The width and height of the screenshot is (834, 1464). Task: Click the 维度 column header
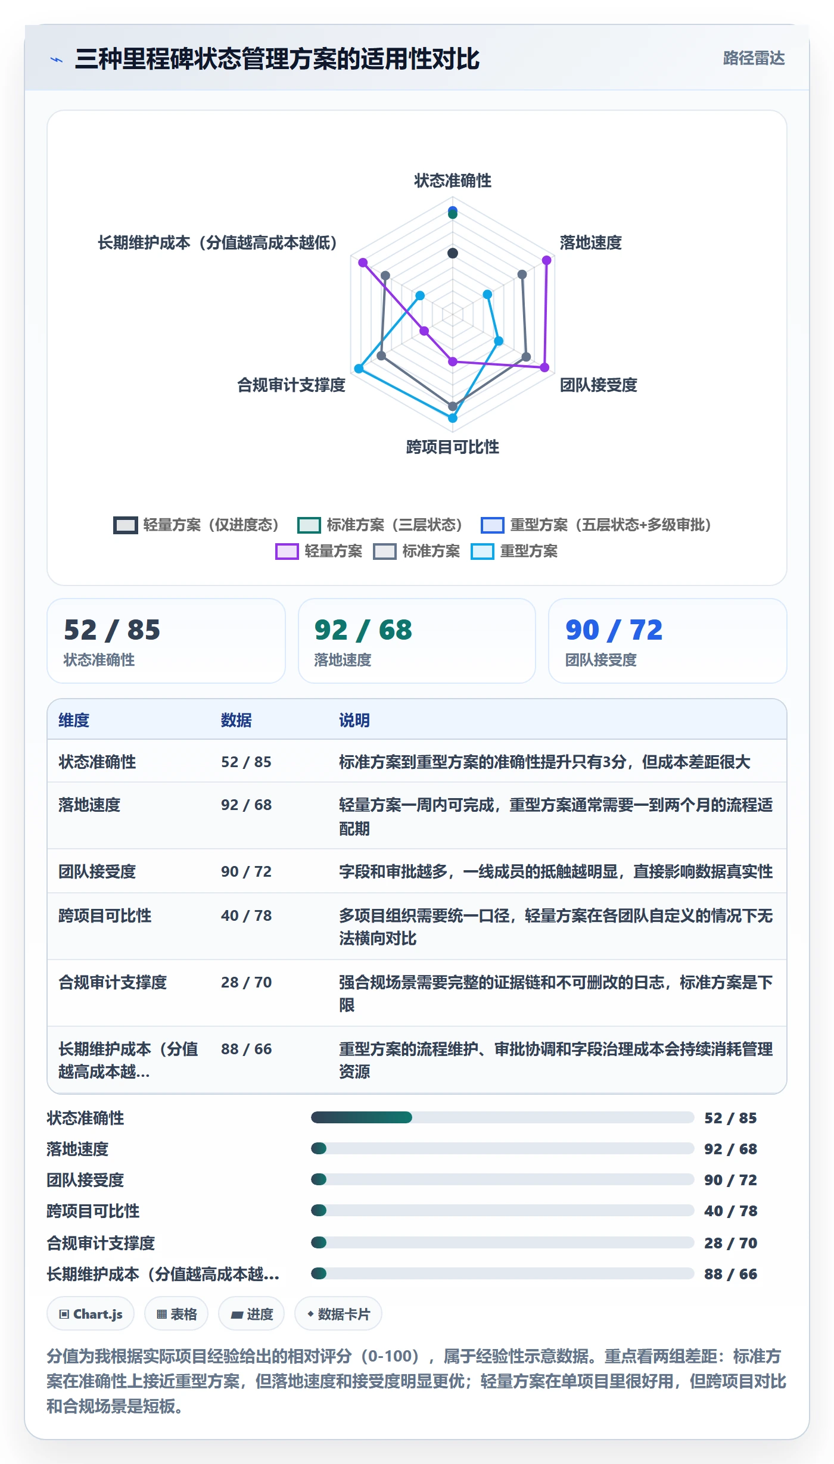pos(74,720)
